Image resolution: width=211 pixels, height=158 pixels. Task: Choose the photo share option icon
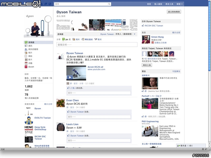(74, 39)
